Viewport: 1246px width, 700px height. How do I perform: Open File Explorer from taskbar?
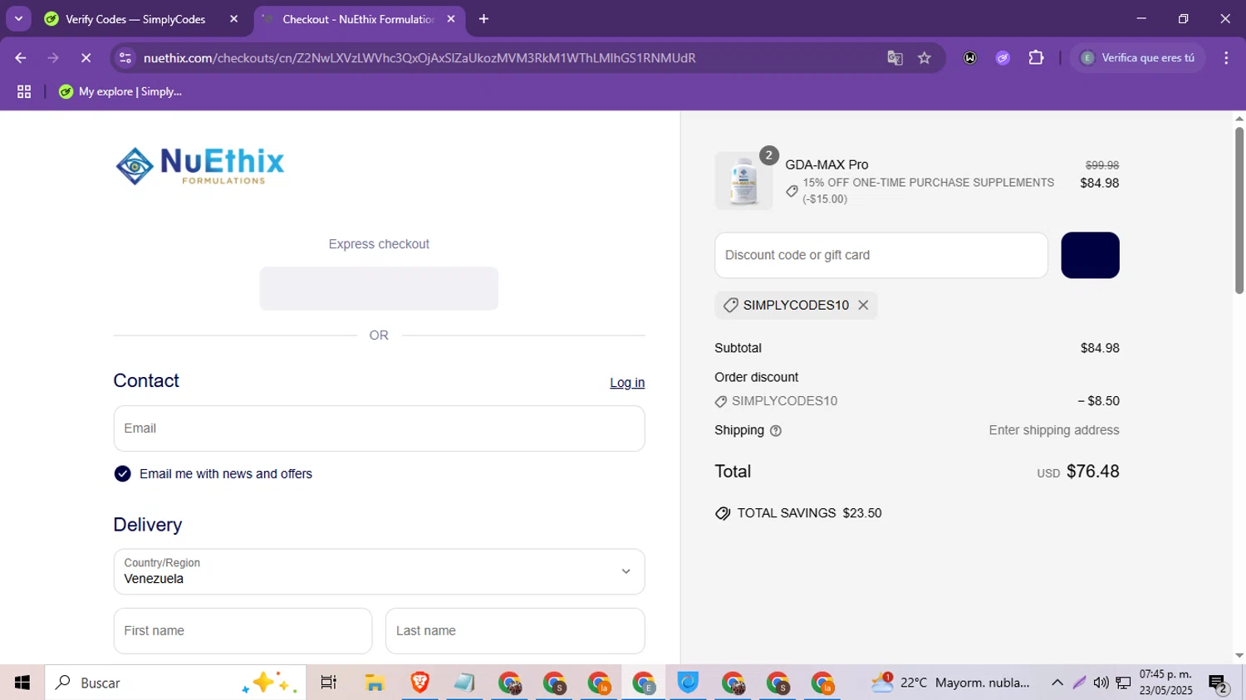(x=375, y=683)
